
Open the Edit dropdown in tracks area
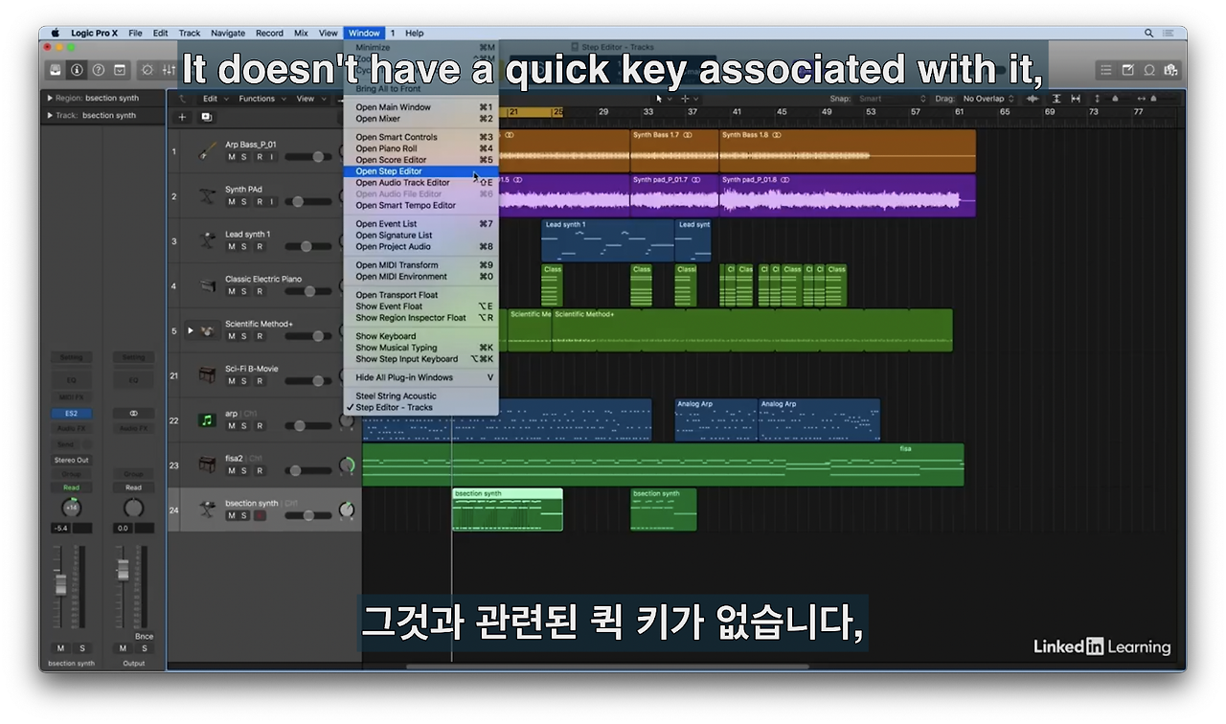click(x=215, y=99)
